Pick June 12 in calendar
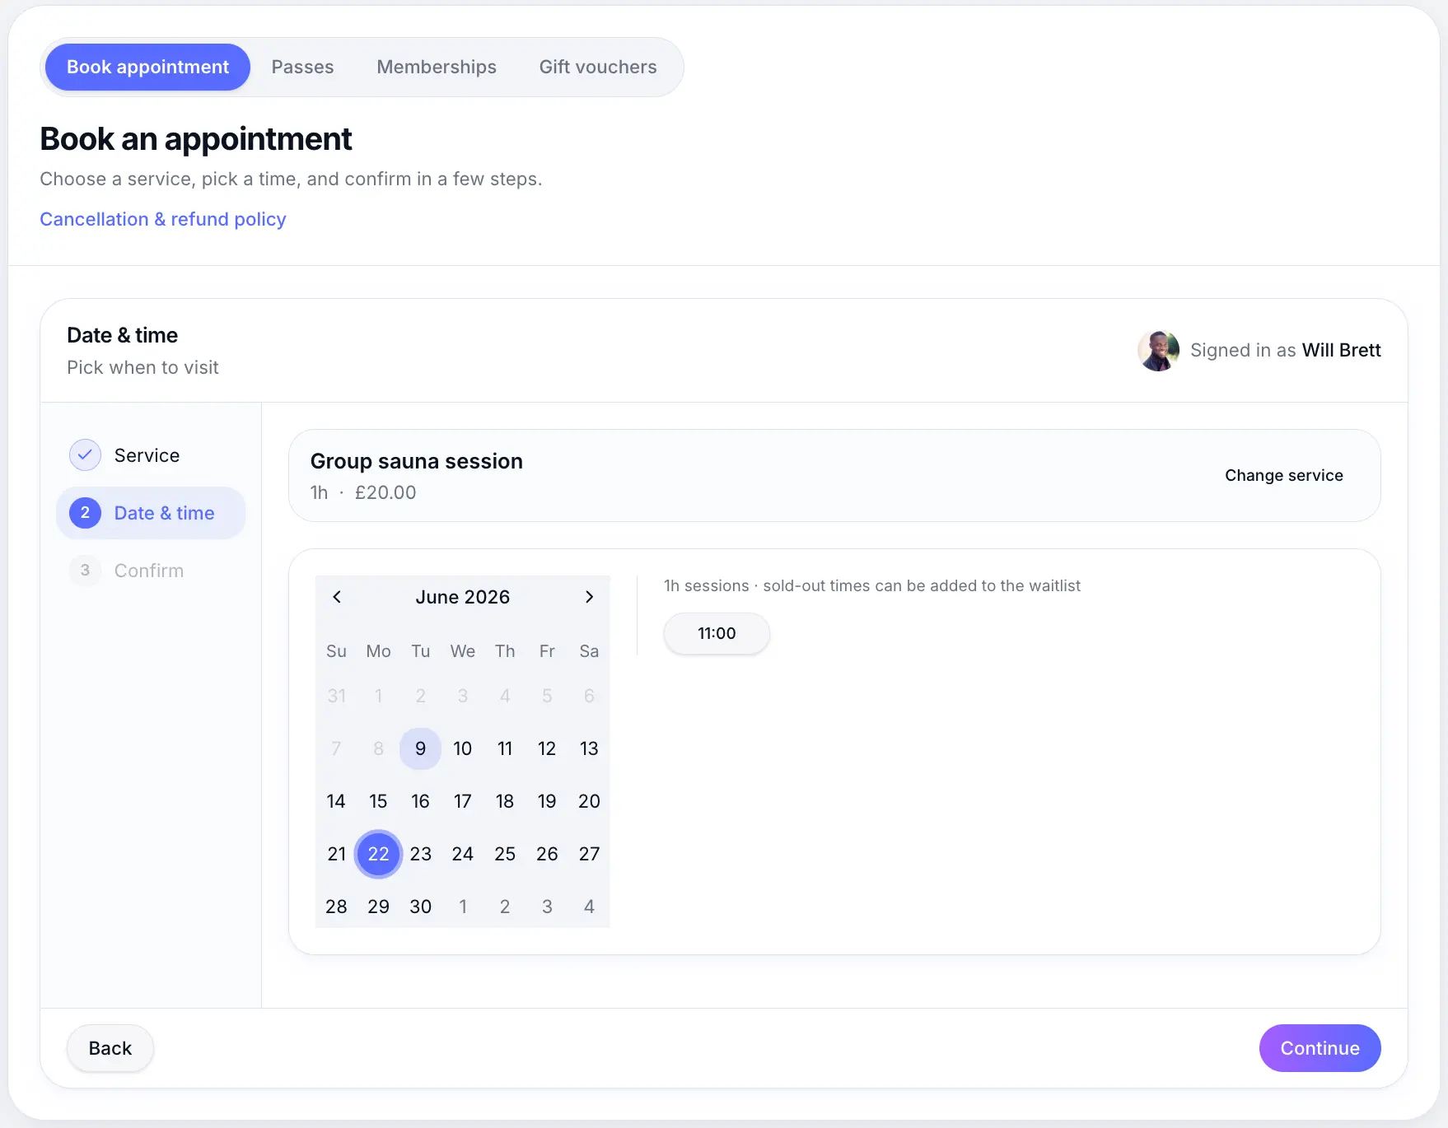Image resolution: width=1448 pixels, height=1128 pixels. point(547,748)
